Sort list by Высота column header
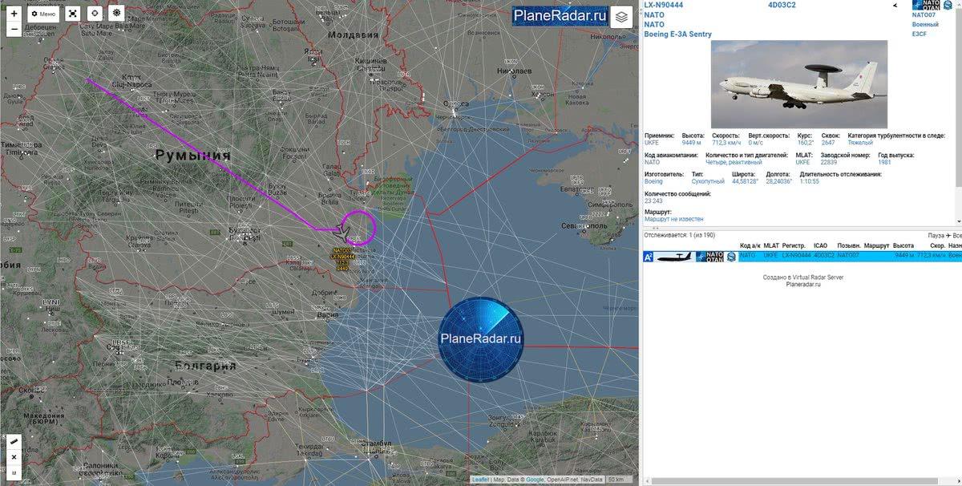Image resolution: width=962 pixels, height=486 pixels. tap(903, 245)
